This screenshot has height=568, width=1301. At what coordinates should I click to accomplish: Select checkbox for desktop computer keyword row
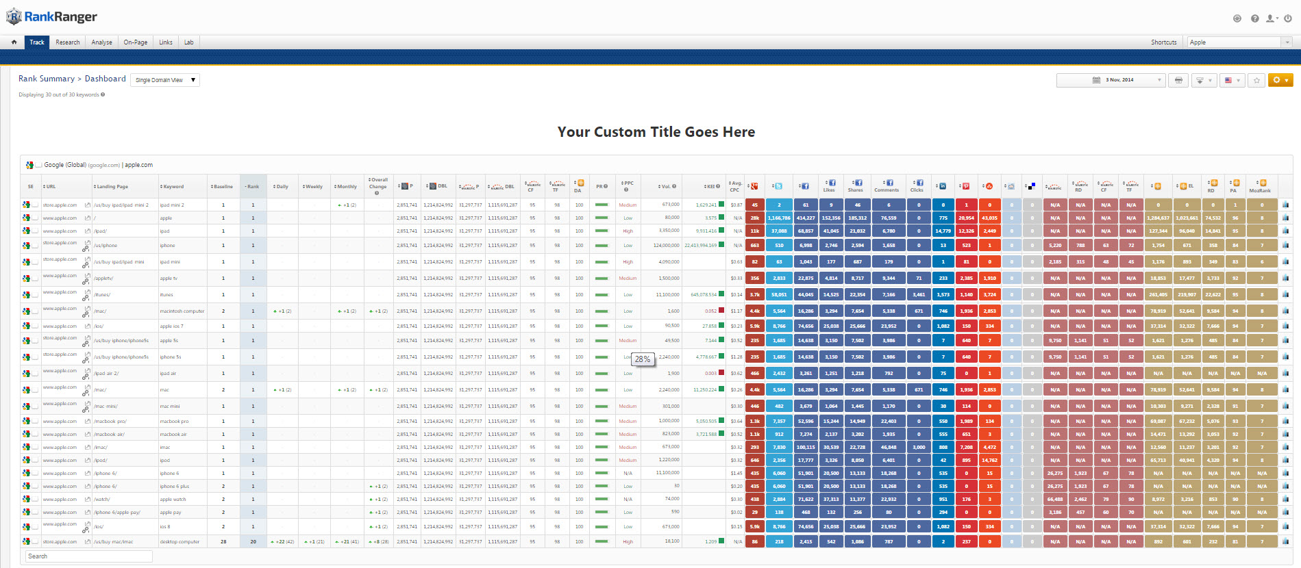(35, 541)
